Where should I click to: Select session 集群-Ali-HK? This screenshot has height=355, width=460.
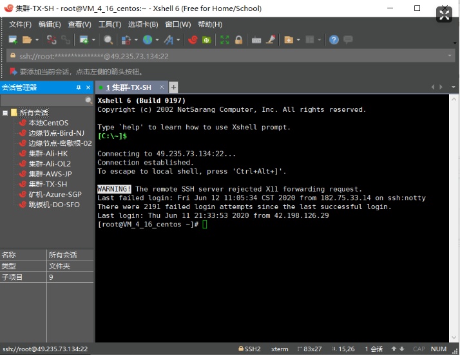click(48, 154)
